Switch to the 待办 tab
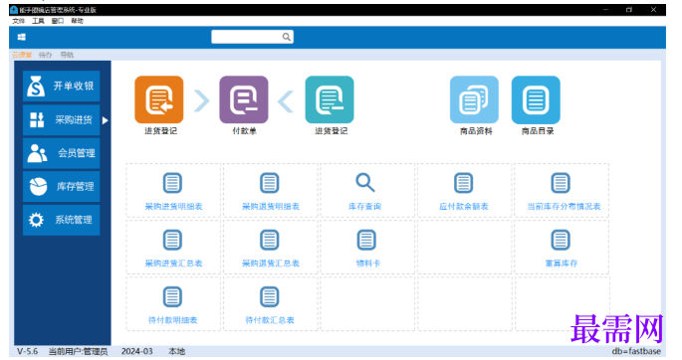This screenshot has width=682, height=360. pos(45,55)
